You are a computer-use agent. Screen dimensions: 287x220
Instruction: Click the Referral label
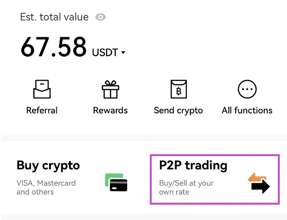click(x=42, y=110)
